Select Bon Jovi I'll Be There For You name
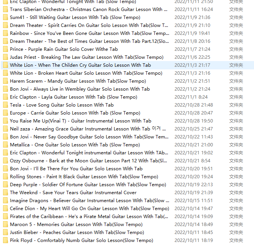The image size is (254, 245). point(76,168)
